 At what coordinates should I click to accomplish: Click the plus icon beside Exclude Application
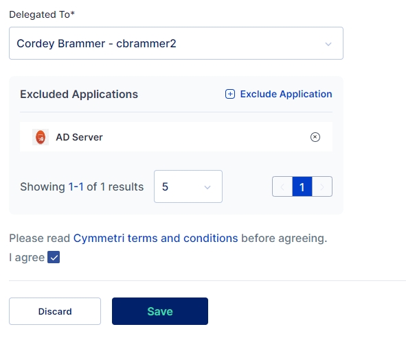pos(230,94)
